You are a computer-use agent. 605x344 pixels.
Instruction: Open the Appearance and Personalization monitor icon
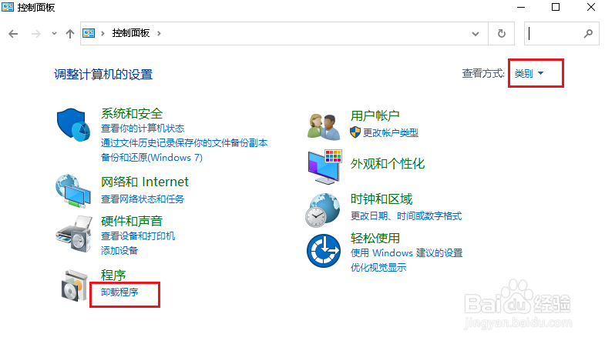324,164
